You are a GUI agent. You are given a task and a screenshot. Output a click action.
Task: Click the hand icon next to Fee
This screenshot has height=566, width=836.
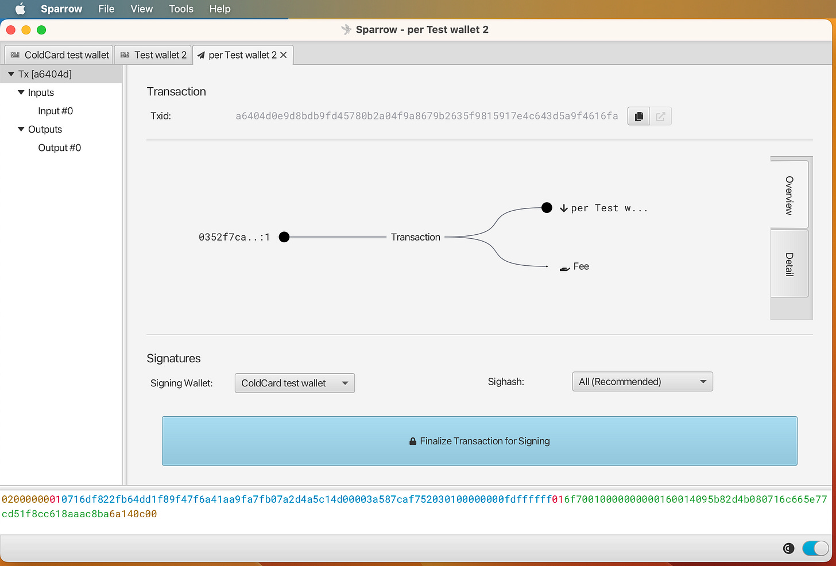pyautogui.click(x=565, y=268)
